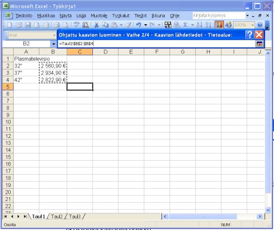This screenshot has height=230, width=274.
Task: Click the Sort Ascending icon
Action: coord(199,25)
